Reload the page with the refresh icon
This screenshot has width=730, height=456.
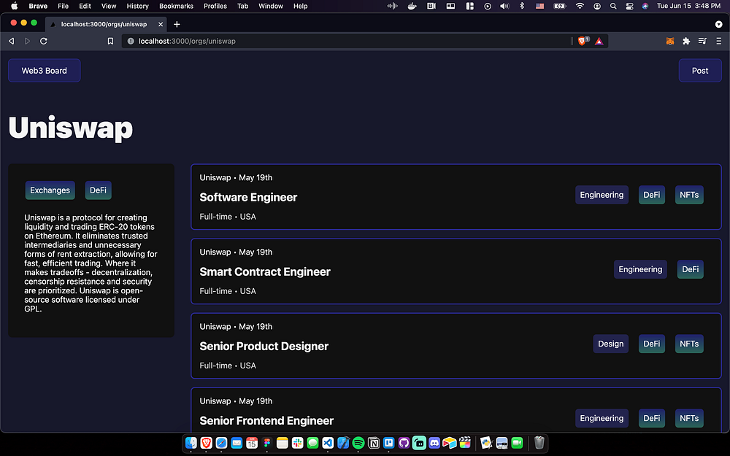tap(44, 41)
